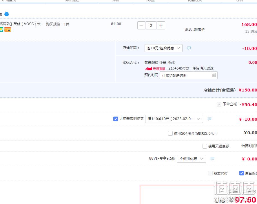This screenshot has width=257, height=204.
Task: Click the orange card icon under VOSS product
Action: tap(8, 29)
